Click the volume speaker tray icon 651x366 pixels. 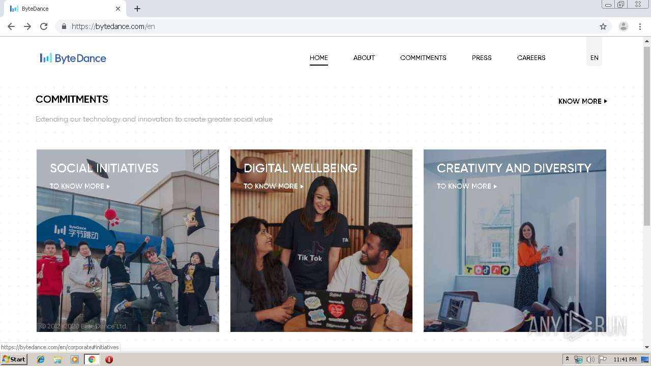590,359
